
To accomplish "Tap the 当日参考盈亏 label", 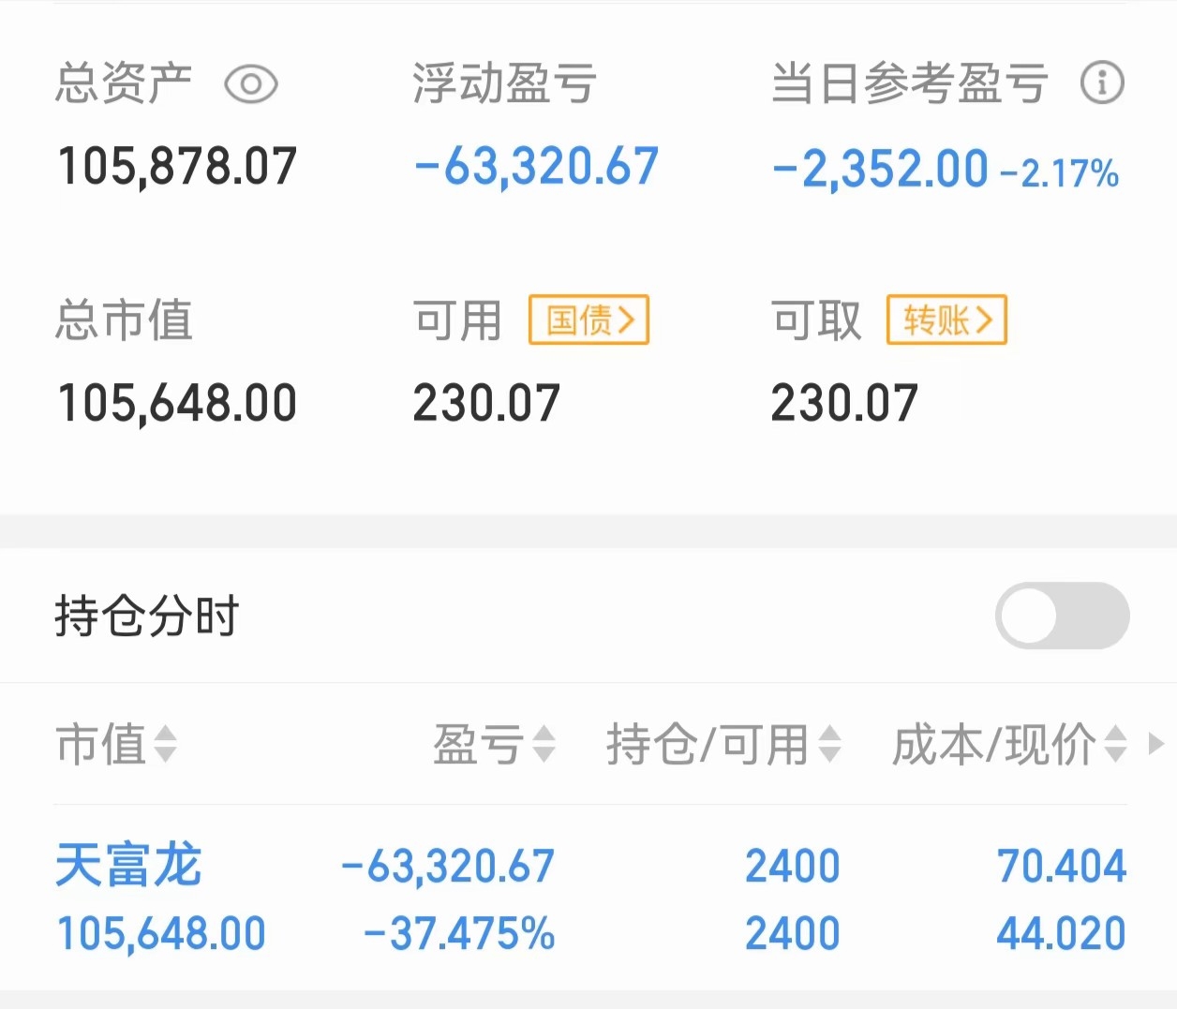I will 908,83.
